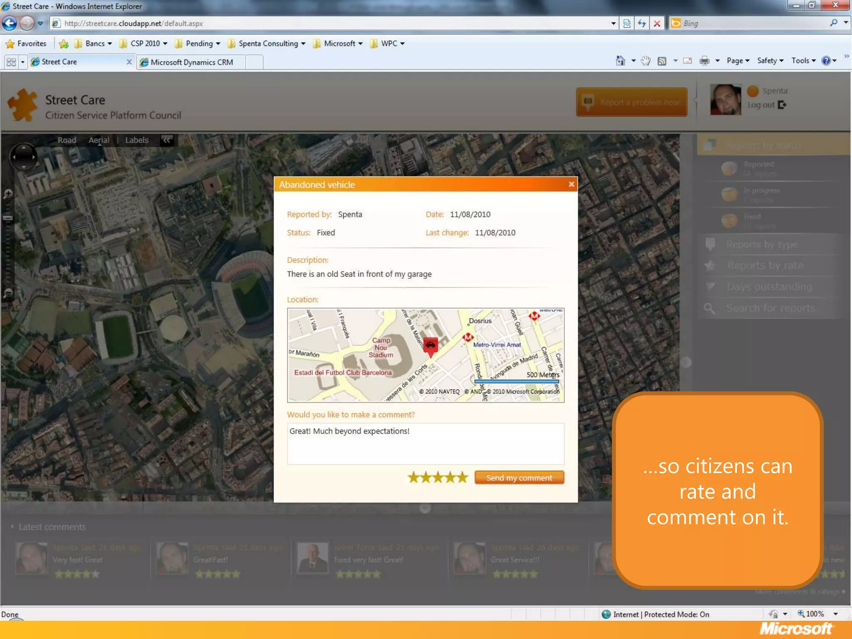Click the comment text box
This screenshot has width=852, height=639.
tap(426, 443)
